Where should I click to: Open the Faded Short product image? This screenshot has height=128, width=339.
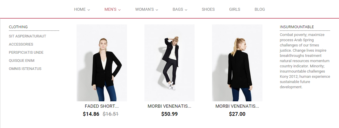(x=102, y=63)
